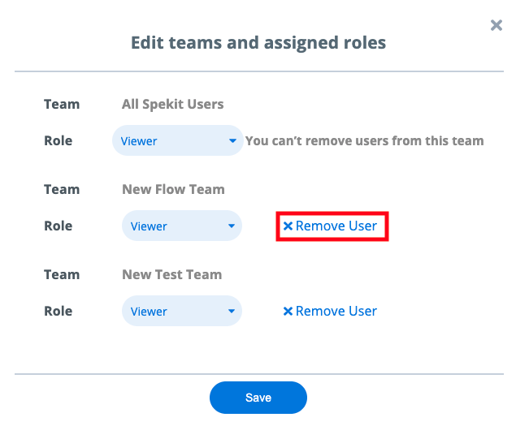Image resolution: width=516 pixels, height=426 pixels.
Task: Click the New Test Team name
Action: click(172, 274)
